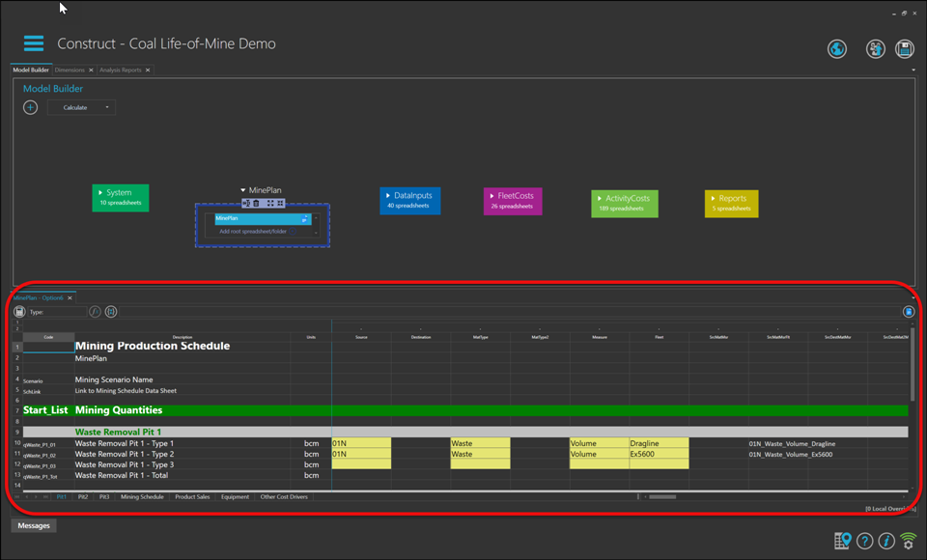Expand the ActivityCosts group

point(600,199)
